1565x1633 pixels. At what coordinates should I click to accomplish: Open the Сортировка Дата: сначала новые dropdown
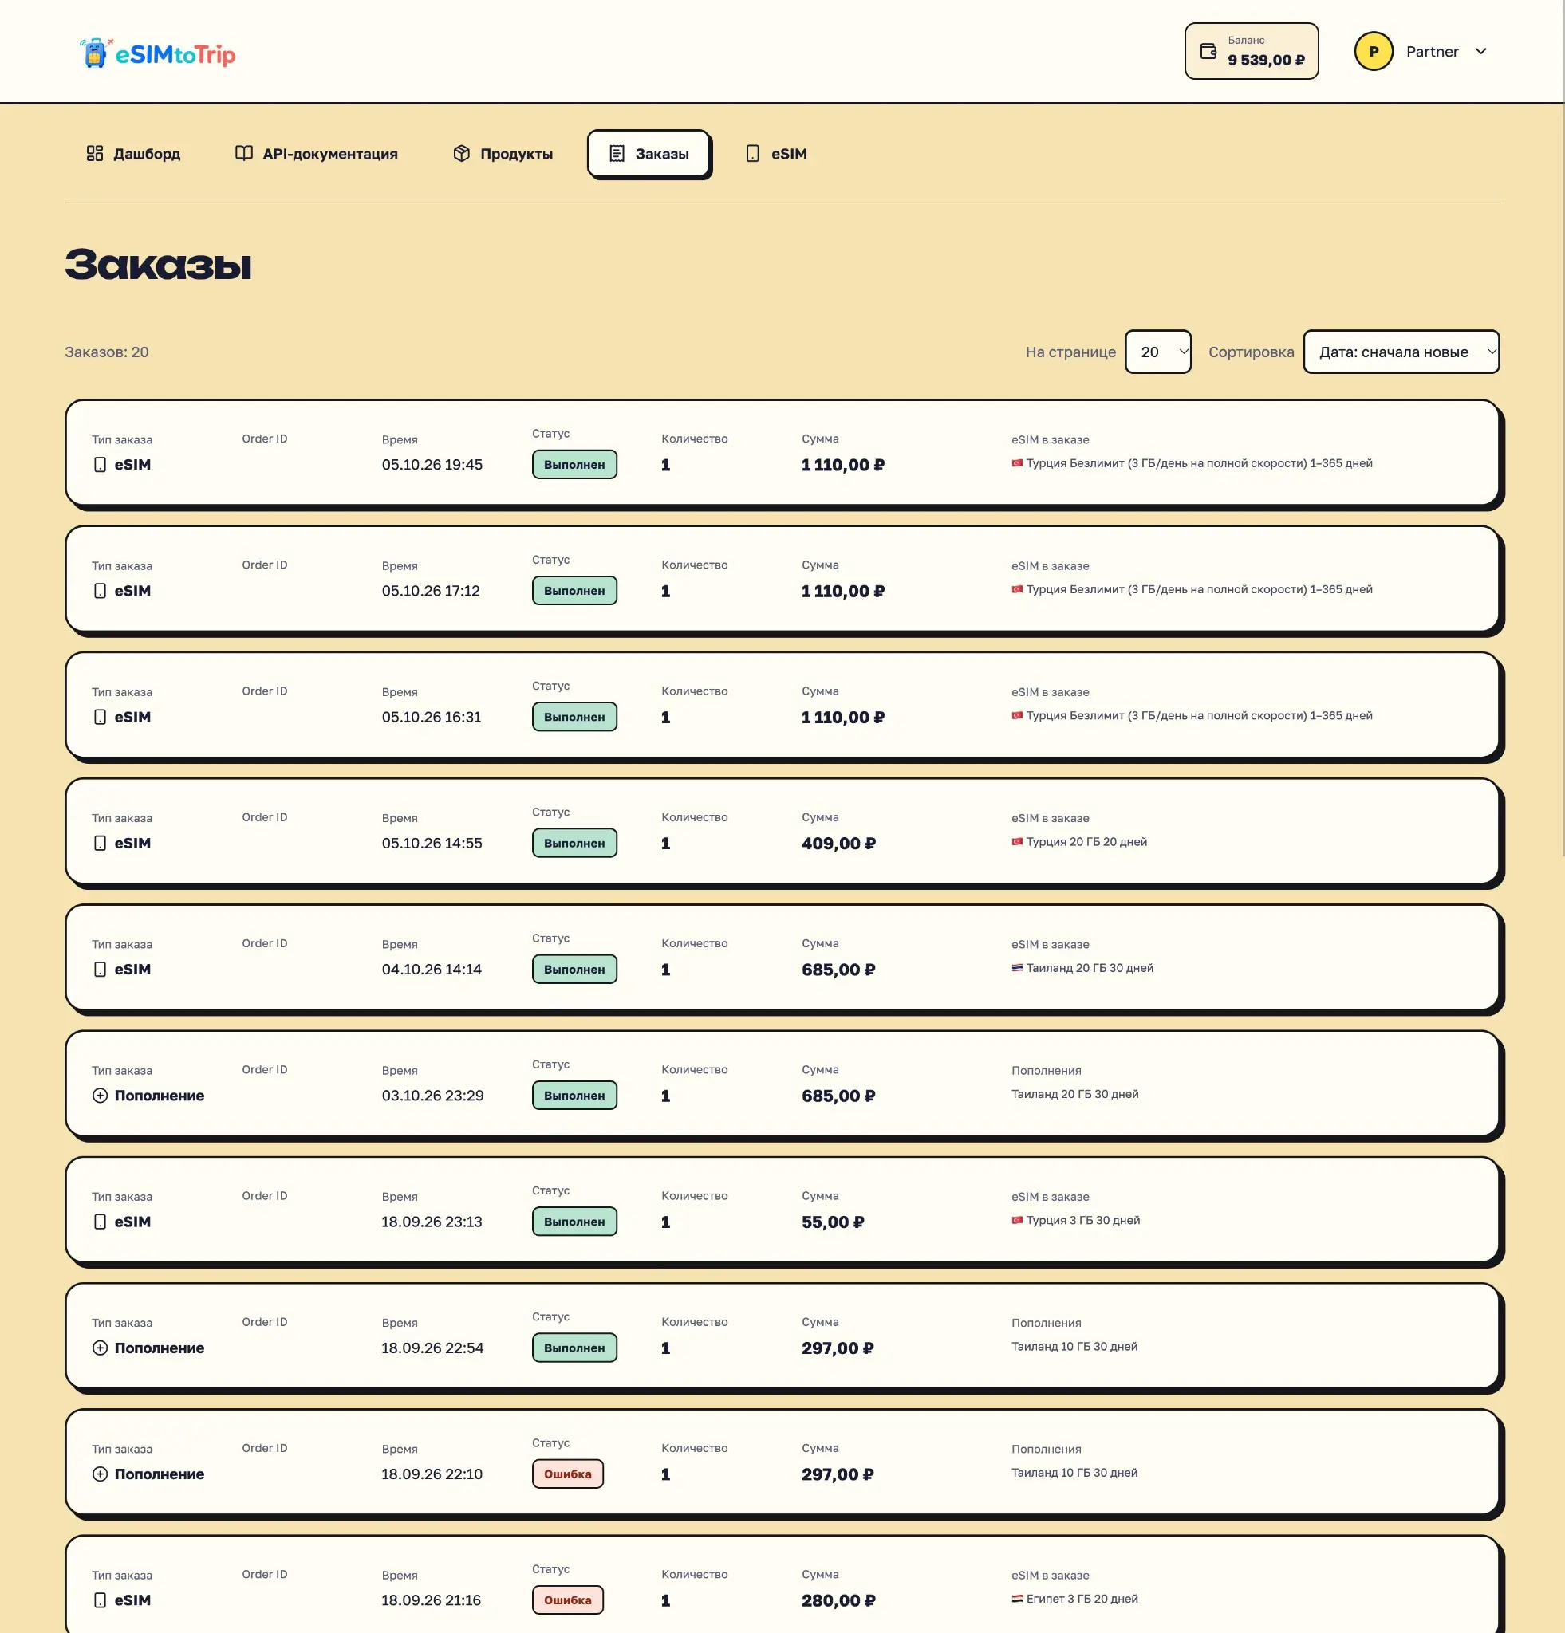click(x=1401, y=352)
